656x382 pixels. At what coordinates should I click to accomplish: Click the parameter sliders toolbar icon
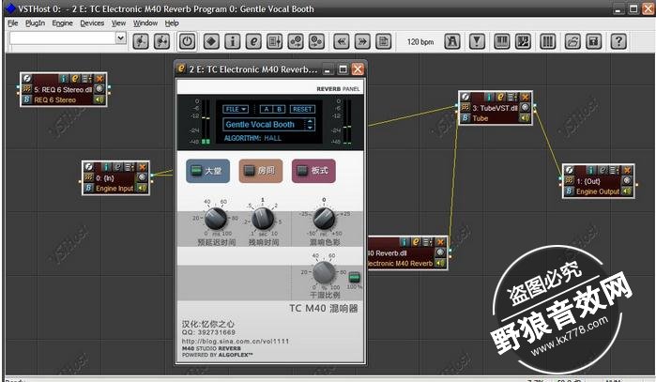274,41
